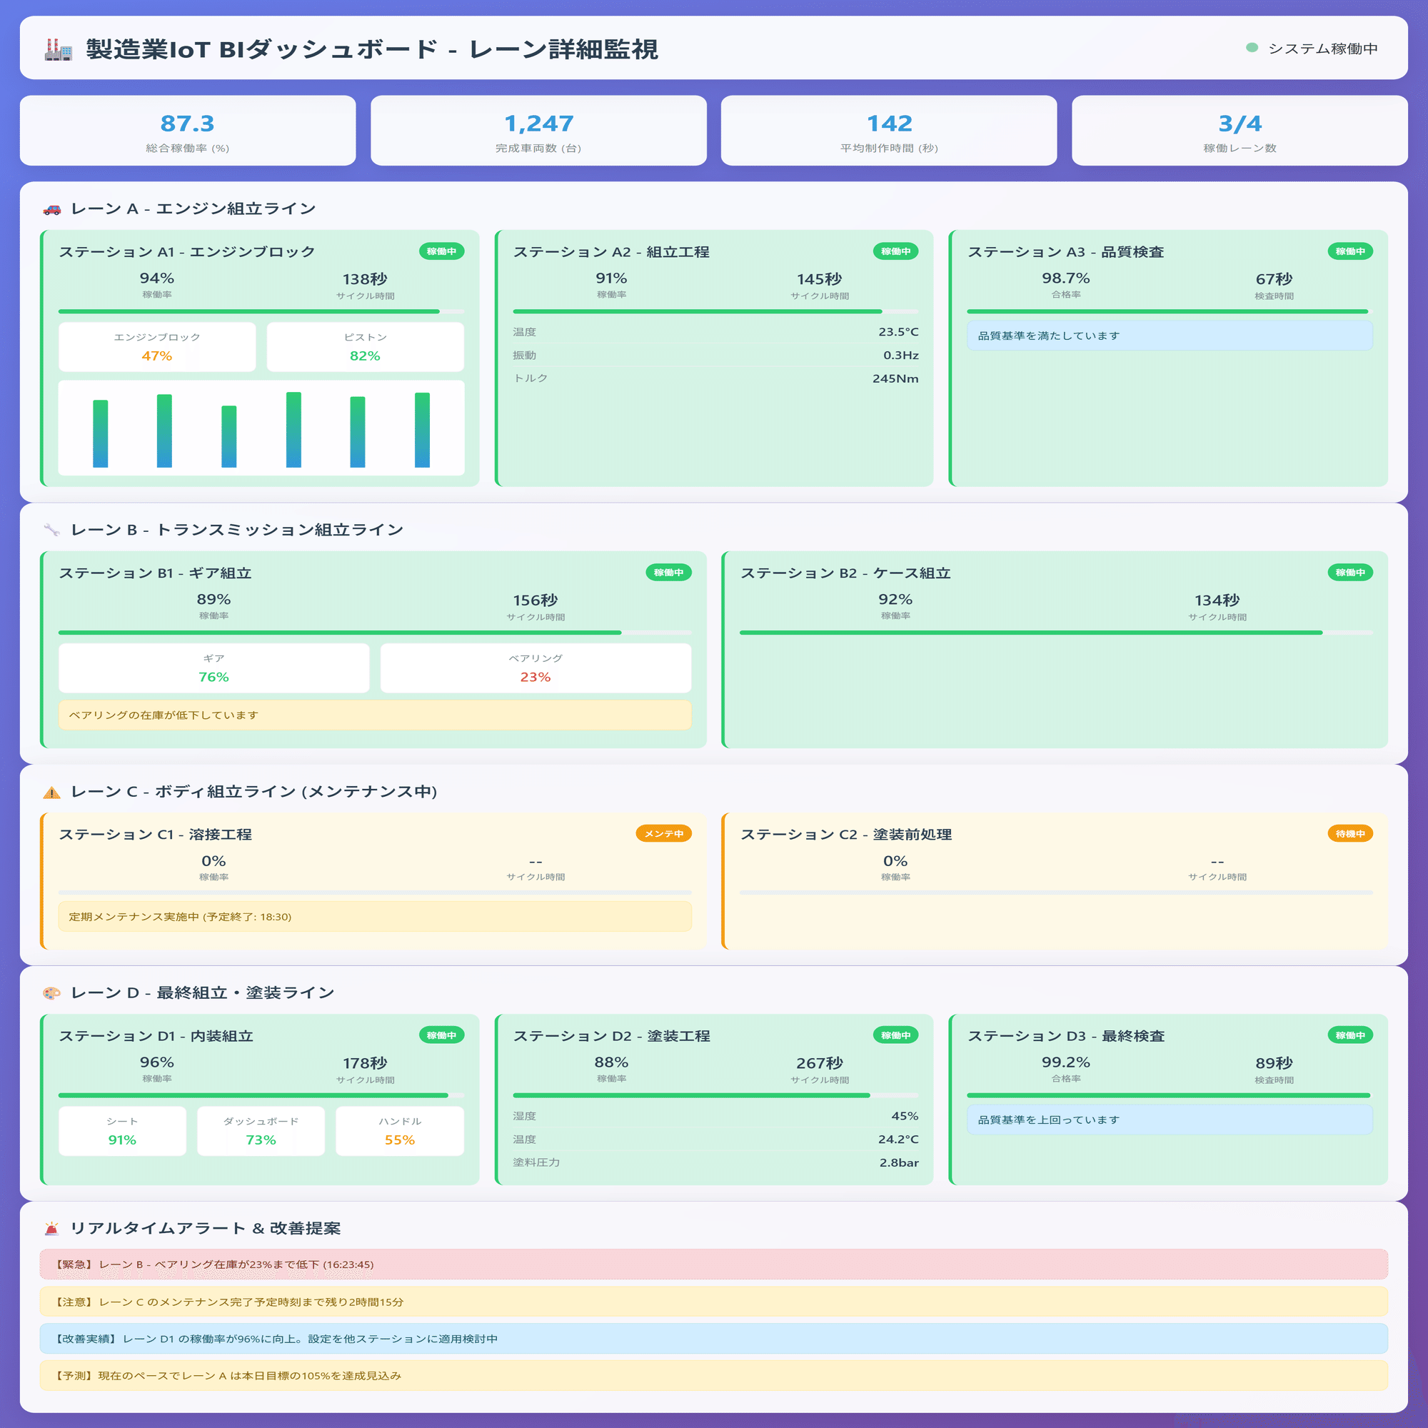
Task: Select the 稼働レーン数 3/4 summary card
Action: pyautogui.click(x=1240, y=131)
